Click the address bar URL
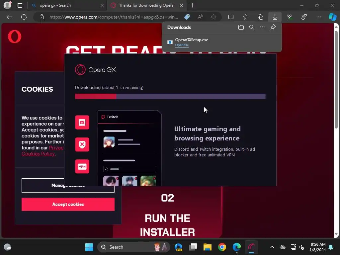This screenshot has height=255, width=340. (114, 17)
